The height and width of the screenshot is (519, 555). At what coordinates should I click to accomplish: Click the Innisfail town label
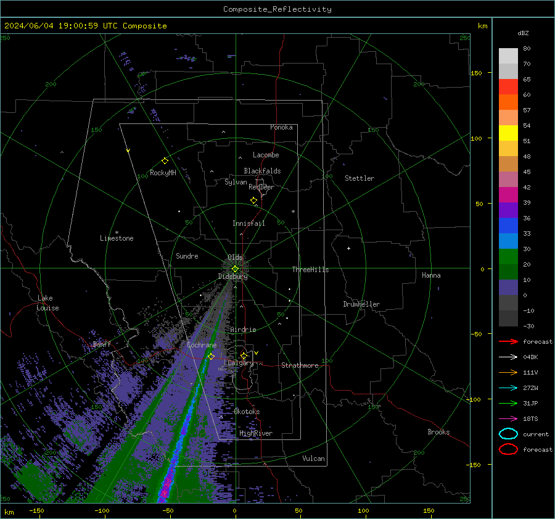[x=249, y=223]
